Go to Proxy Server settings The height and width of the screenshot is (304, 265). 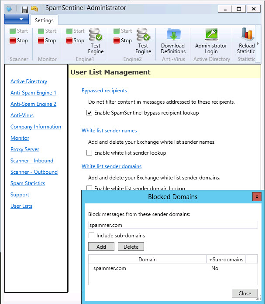(25, 149)
